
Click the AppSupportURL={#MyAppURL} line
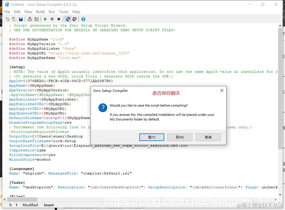click(x=38, y=109)
